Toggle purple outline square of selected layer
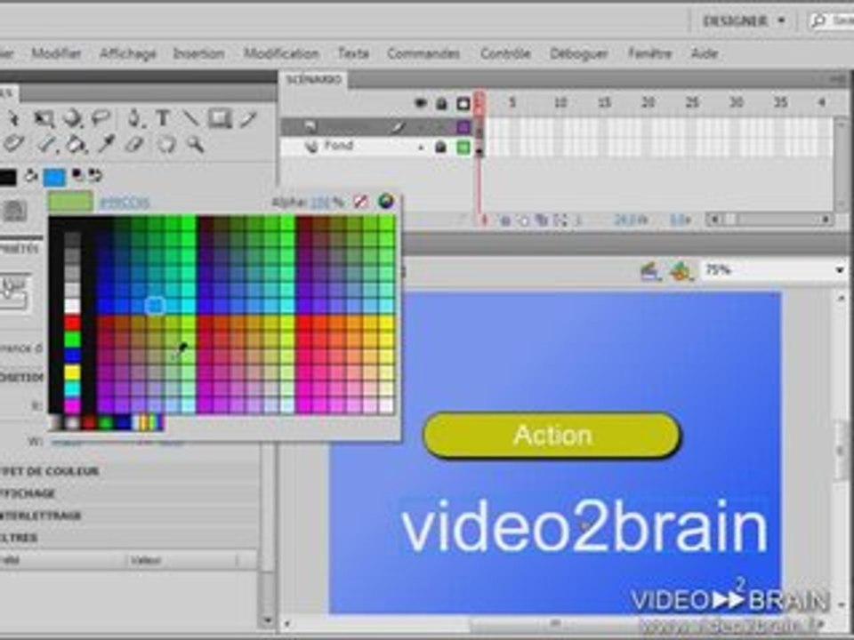This screenshot has width=854, height=640. coord(463,127)
